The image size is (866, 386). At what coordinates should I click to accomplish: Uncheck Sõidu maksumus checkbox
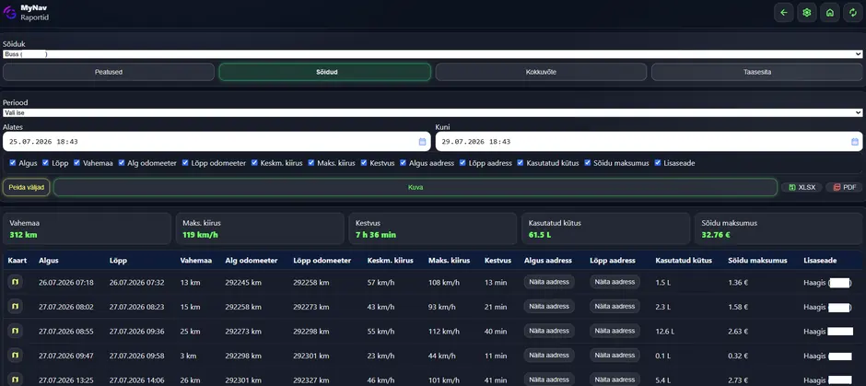coord(587,163)
